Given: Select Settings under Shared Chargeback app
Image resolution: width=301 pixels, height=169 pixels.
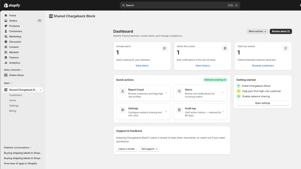Looking at the screenshot, I should 14,106.
